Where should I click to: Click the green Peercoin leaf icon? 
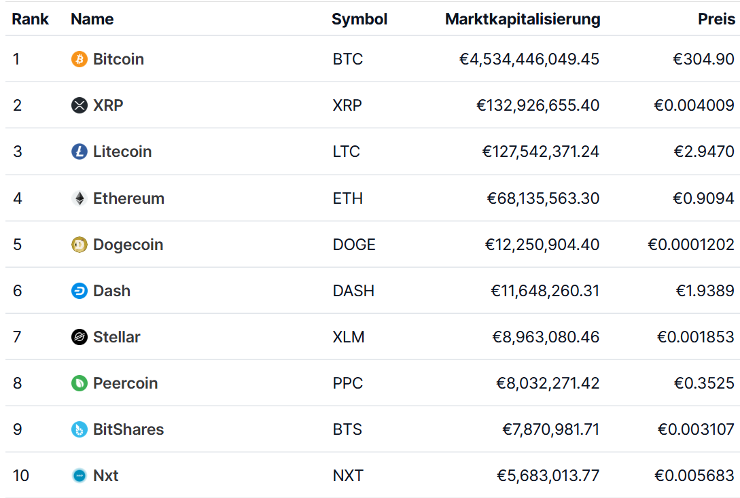point(80,383)
